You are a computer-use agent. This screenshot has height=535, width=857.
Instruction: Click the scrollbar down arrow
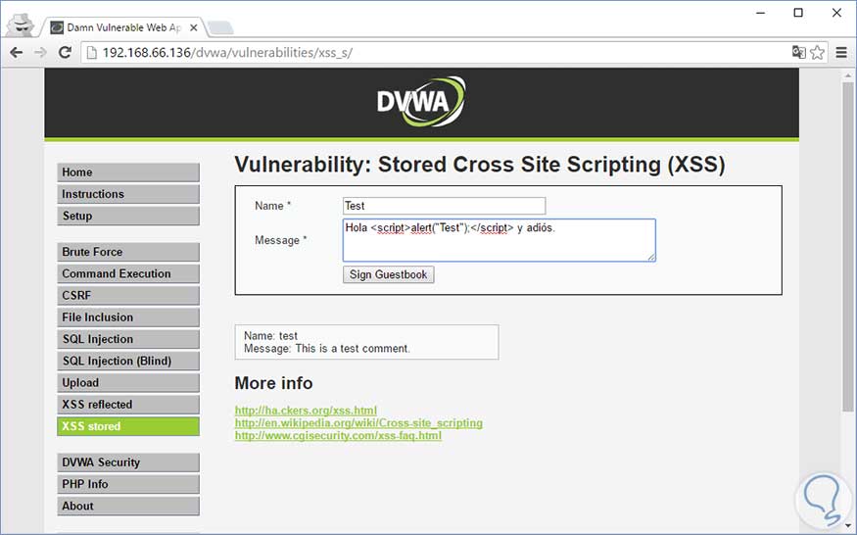(848, 526)
